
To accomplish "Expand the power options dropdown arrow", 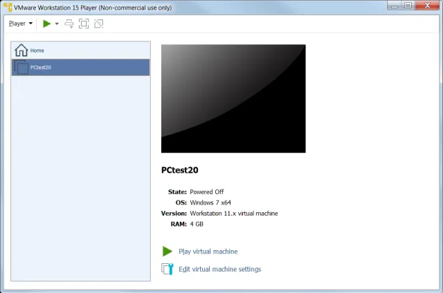I will (57, 23).
